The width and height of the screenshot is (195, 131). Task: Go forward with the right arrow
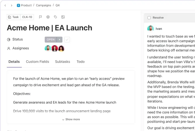pos(11,6)
